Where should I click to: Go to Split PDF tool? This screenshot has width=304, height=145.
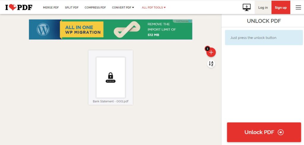coord(72,7)
